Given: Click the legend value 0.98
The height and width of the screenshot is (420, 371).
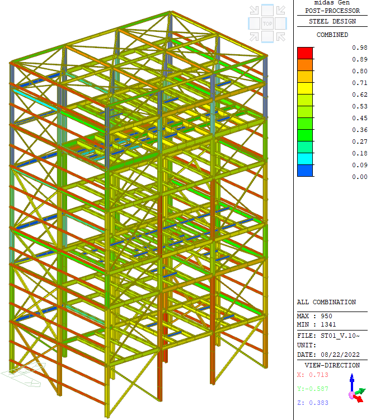Looking at the screenshot, I should click(x=360, y=48).
